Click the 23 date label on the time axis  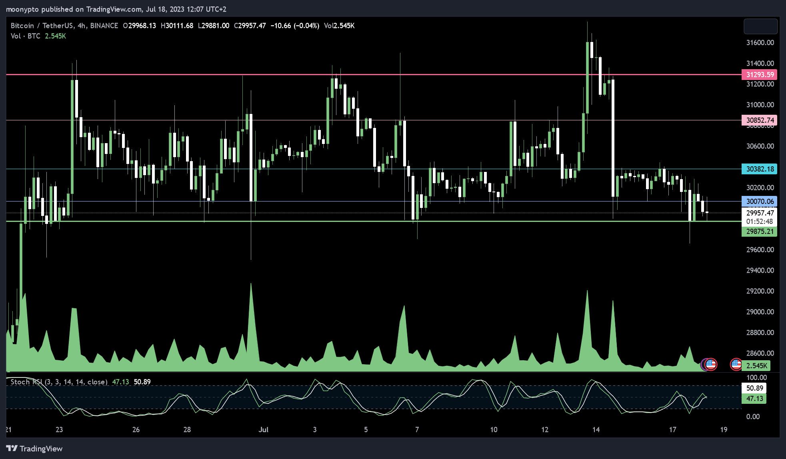click(x=59, y=430)
